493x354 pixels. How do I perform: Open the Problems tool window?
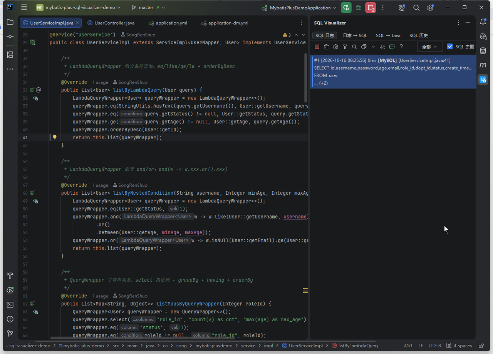pyautogui.click(x=10, y=319)
